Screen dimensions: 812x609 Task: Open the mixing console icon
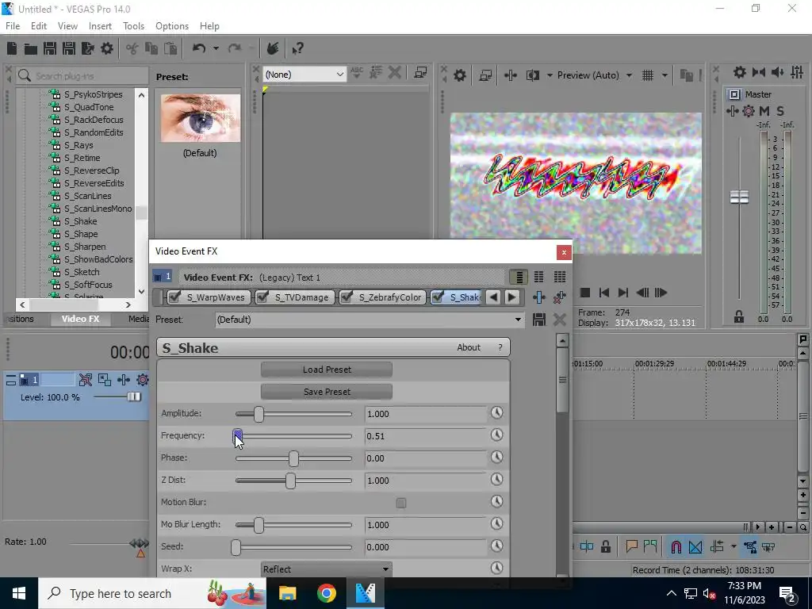coord(797,72)
